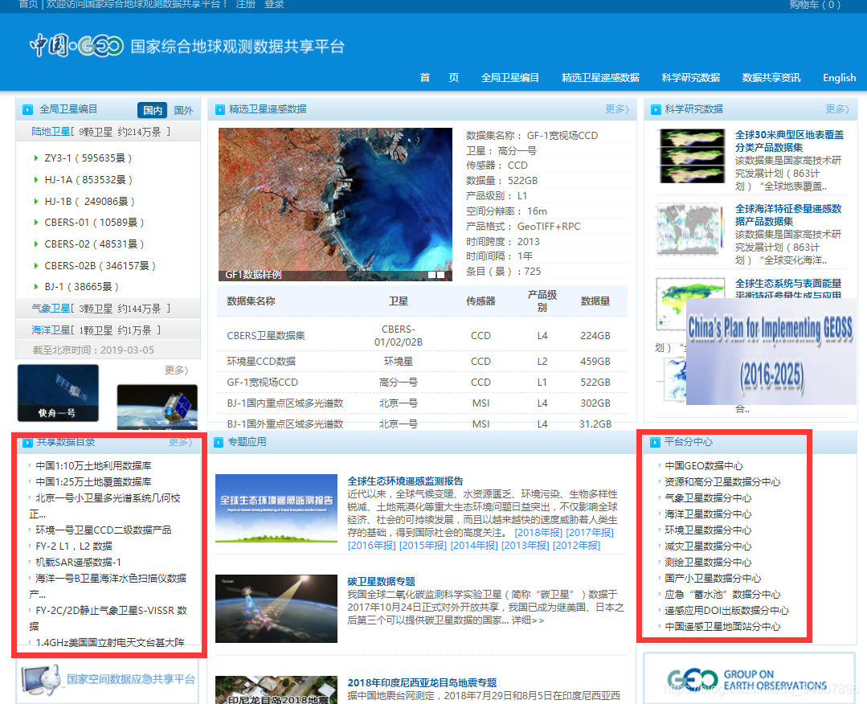
Task: Open 数据共享资讯 in the navigation bar
Action: [771, 77]
